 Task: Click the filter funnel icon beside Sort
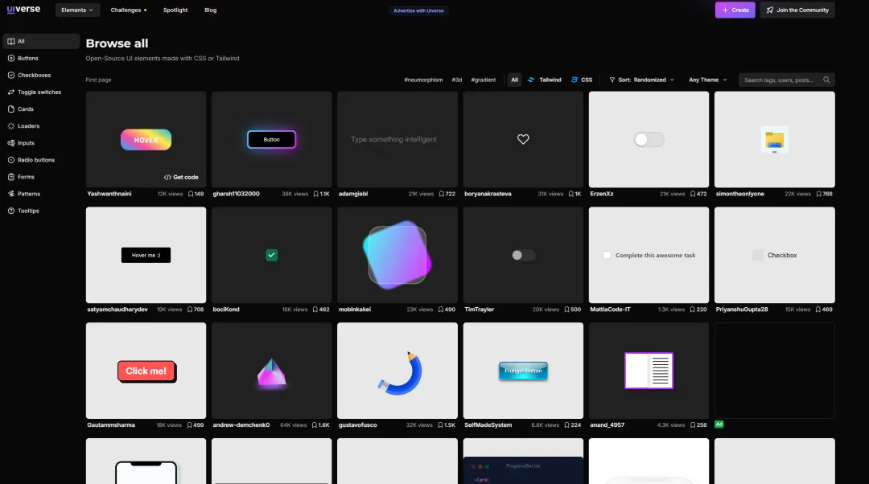pyautogui.click(x=612, y=80)
